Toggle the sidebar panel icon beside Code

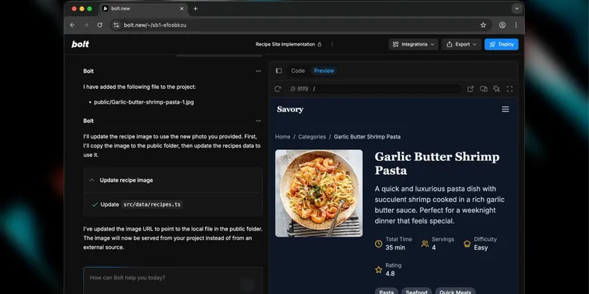click(279, 71)
